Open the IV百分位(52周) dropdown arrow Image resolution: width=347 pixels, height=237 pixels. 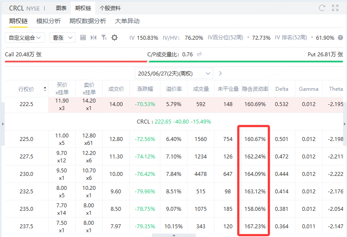coord(248,38)
